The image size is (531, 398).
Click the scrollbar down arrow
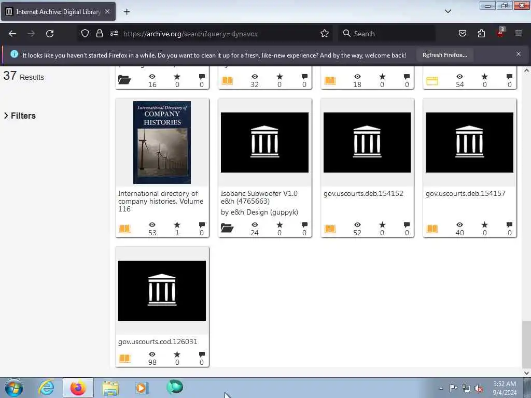pyautogui.click(x=526, y=373)
